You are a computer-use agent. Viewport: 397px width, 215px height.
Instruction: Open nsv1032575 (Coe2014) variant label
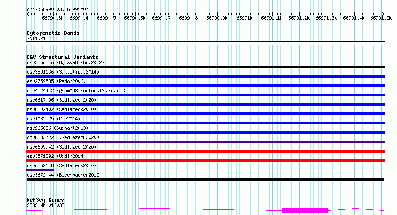pyautogui.click(x=54, y=119)
